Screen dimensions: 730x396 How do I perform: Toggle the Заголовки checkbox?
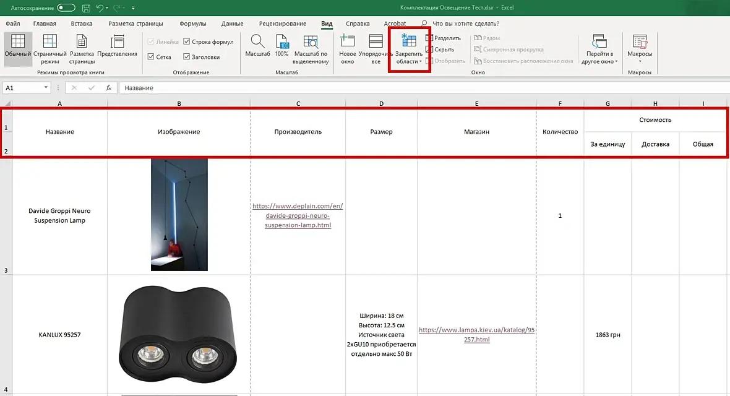click(187, 57)
